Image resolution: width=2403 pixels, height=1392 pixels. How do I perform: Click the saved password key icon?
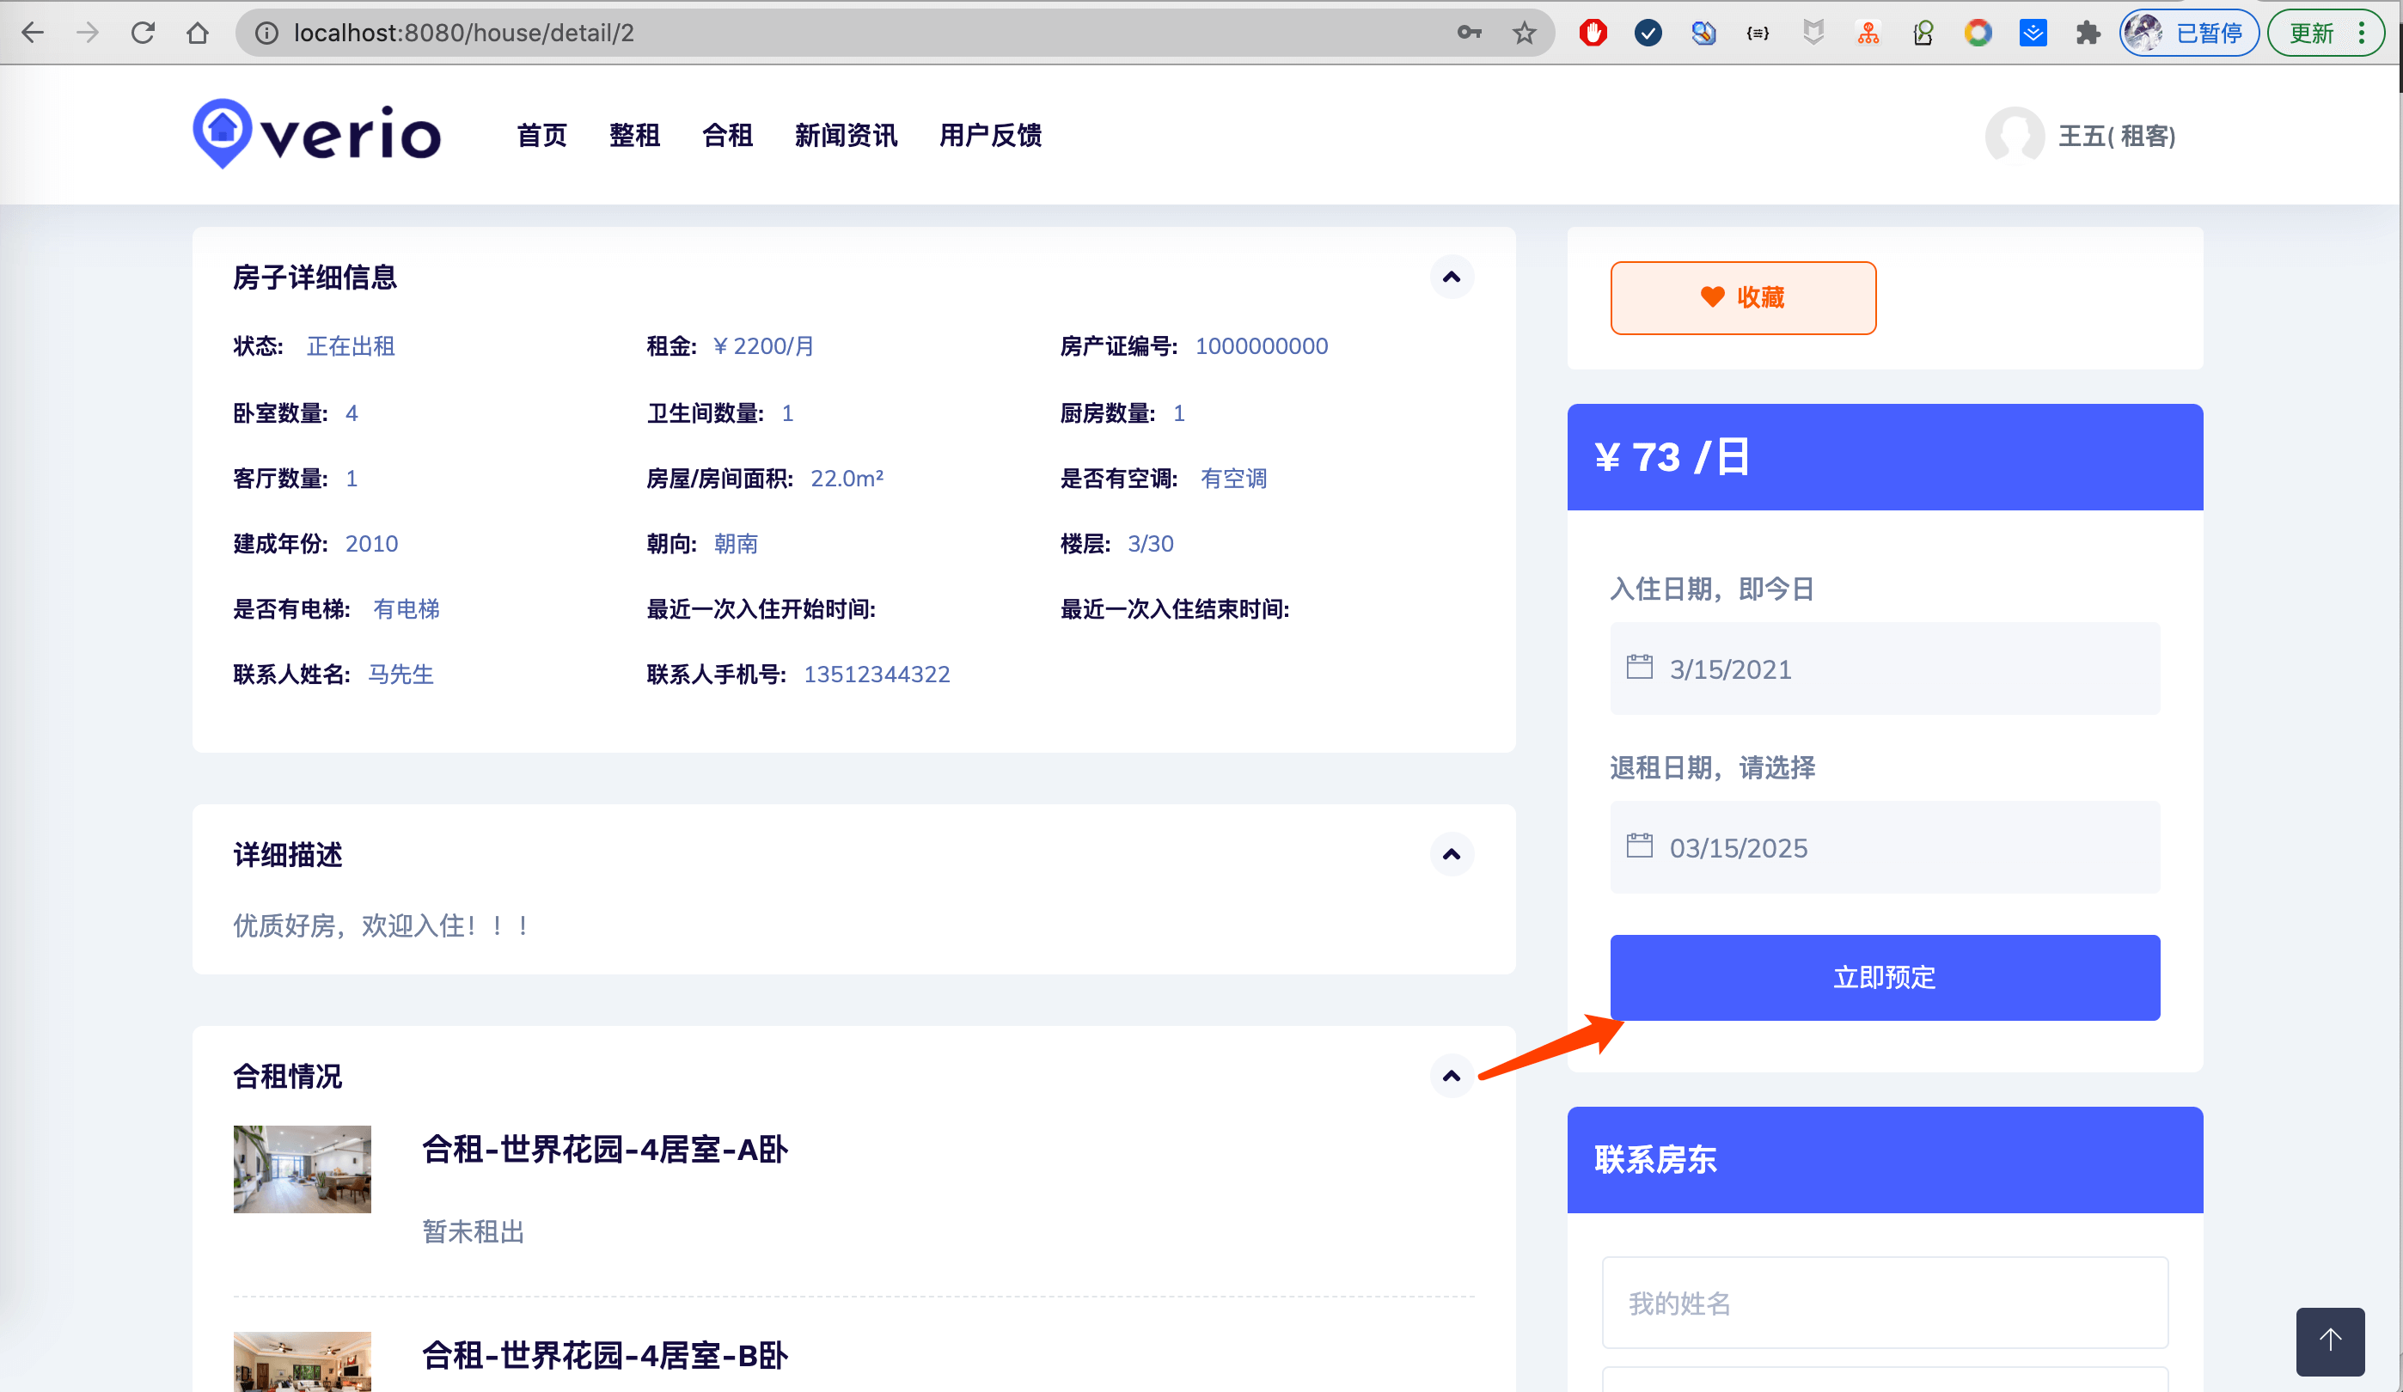coord(1469,33)
